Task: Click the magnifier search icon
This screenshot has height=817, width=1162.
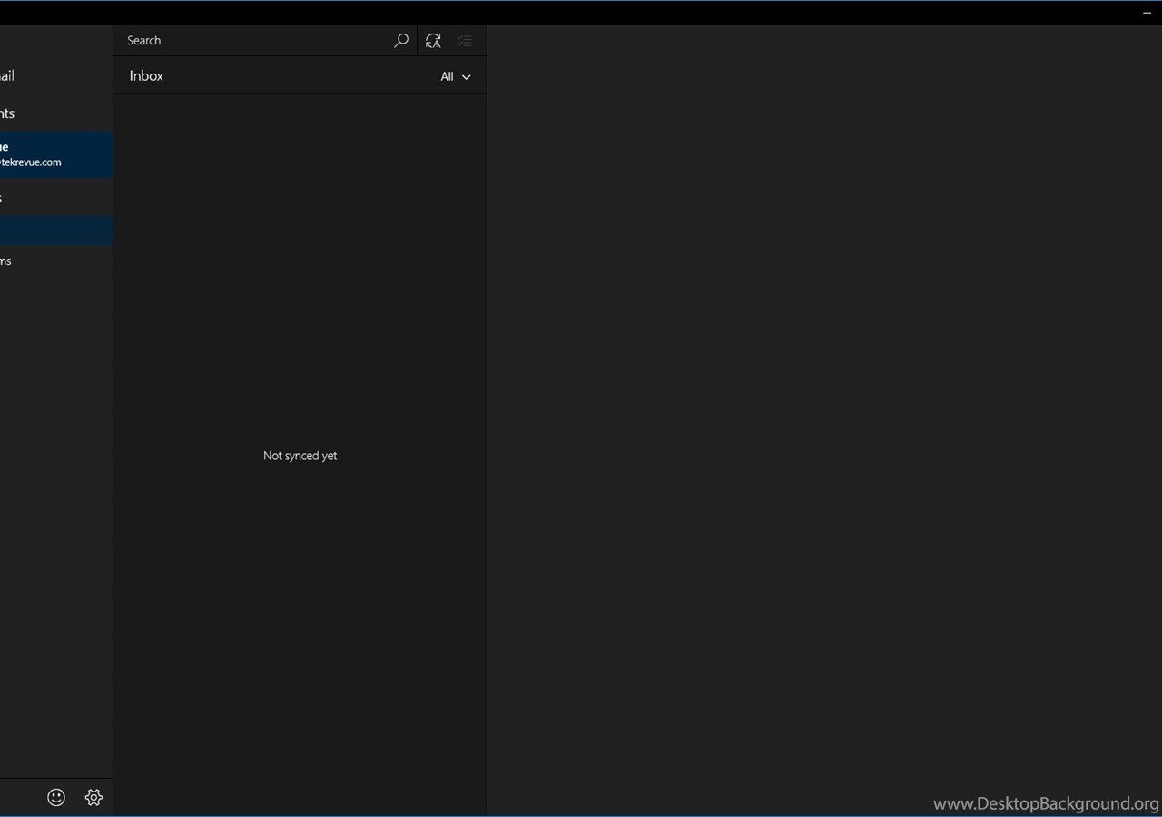Action: tap(400, 41)
